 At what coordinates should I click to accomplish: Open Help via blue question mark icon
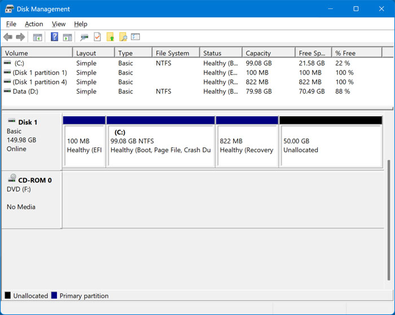pos(54,37)
